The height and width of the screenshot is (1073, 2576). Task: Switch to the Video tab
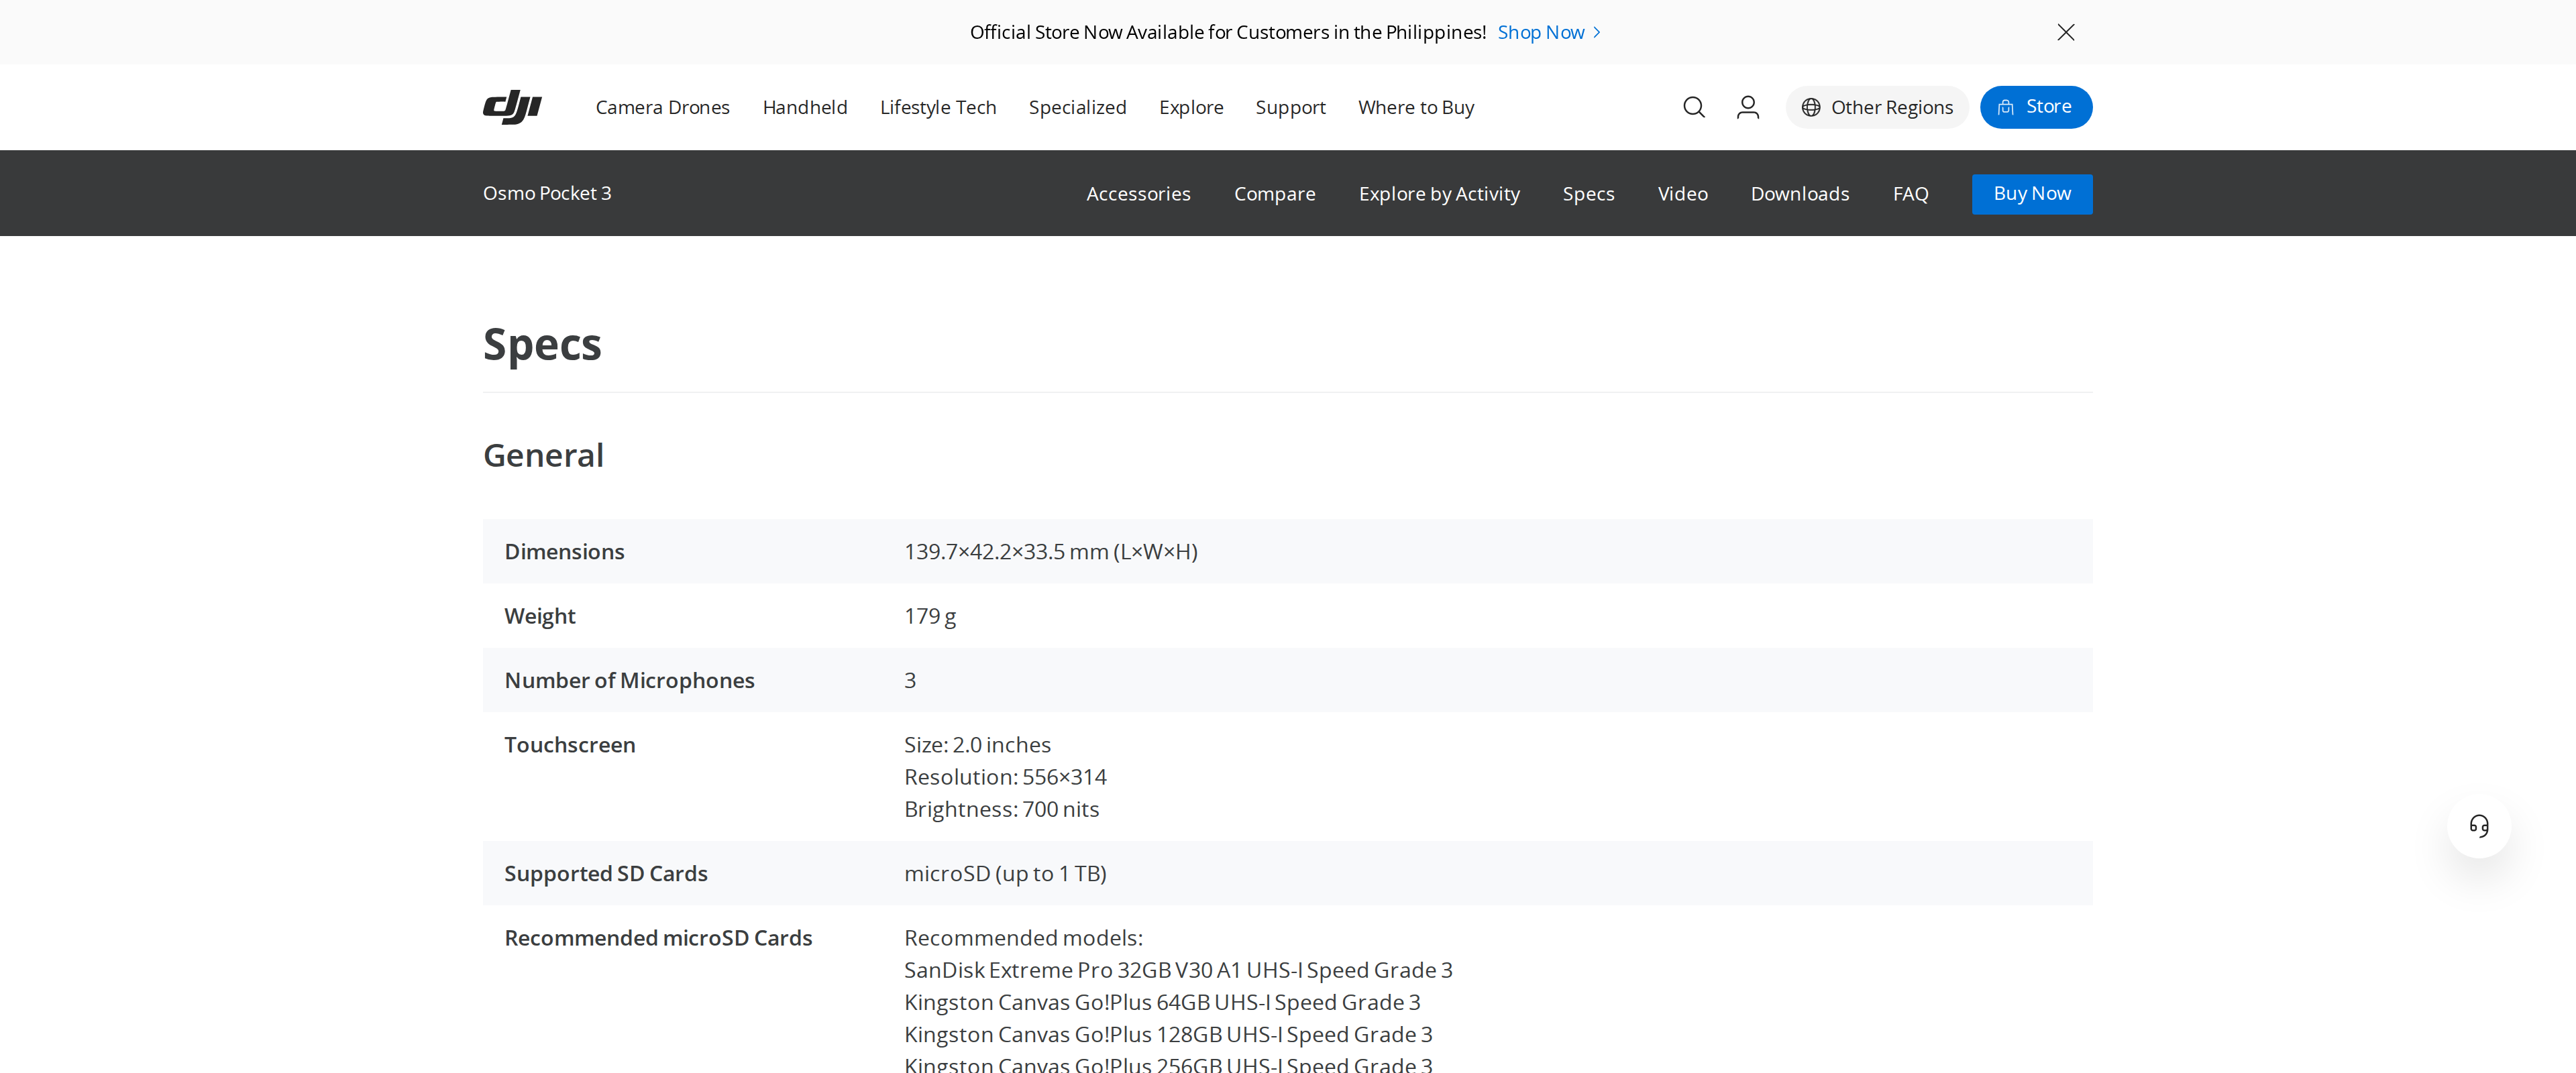coord(1682,194)
